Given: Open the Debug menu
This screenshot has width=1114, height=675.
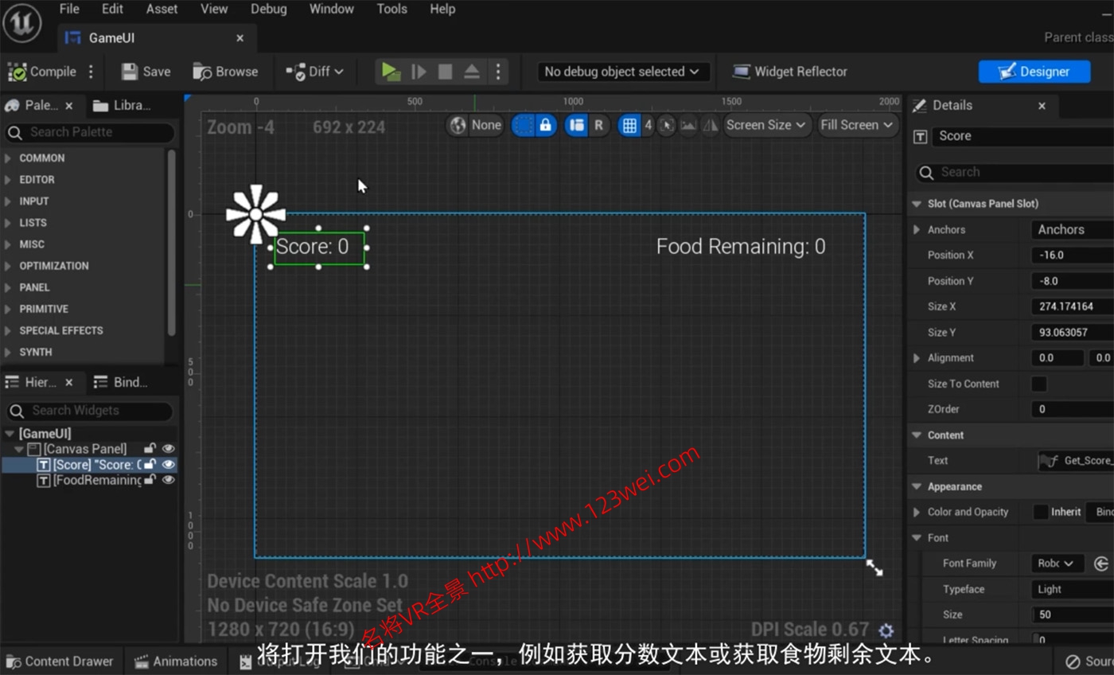Looking at the screenshot, I should (x=268, y=9).
